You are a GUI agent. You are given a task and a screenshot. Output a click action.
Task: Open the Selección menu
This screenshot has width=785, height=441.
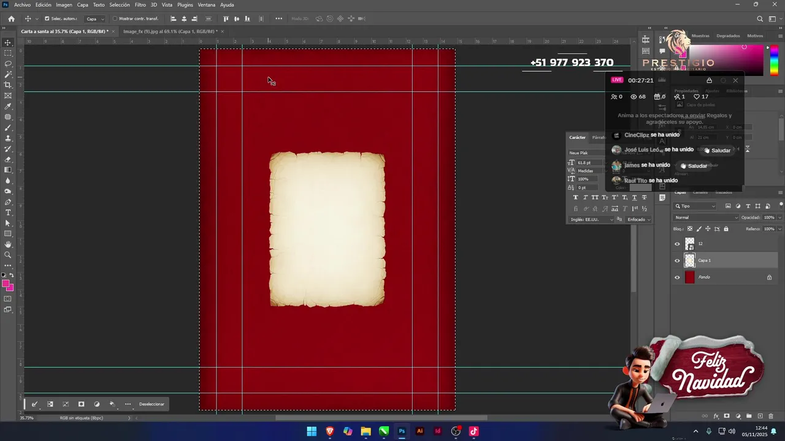[120, 5]
